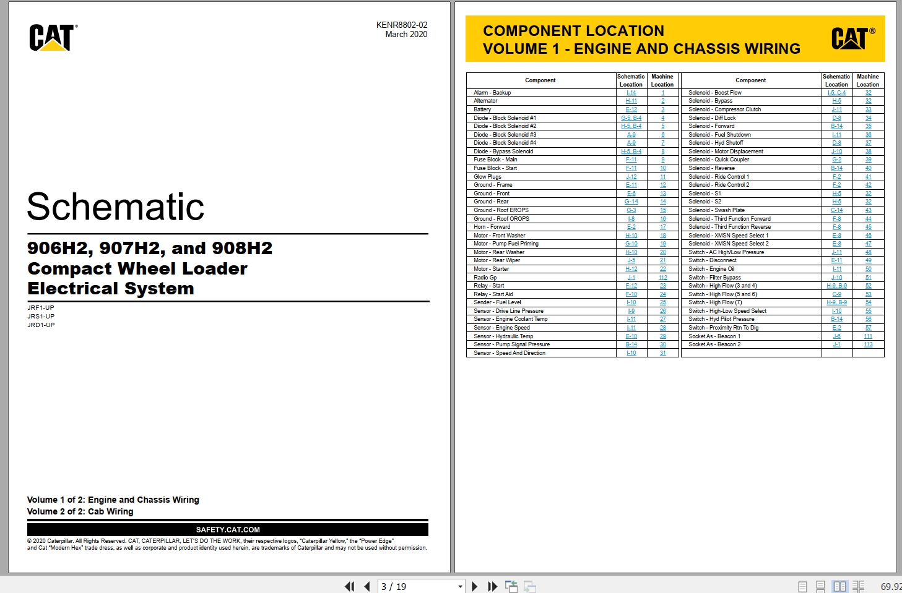902x593 pixels.
Task: Select the JRF1-UP serial prefix text
Action: 41,308
